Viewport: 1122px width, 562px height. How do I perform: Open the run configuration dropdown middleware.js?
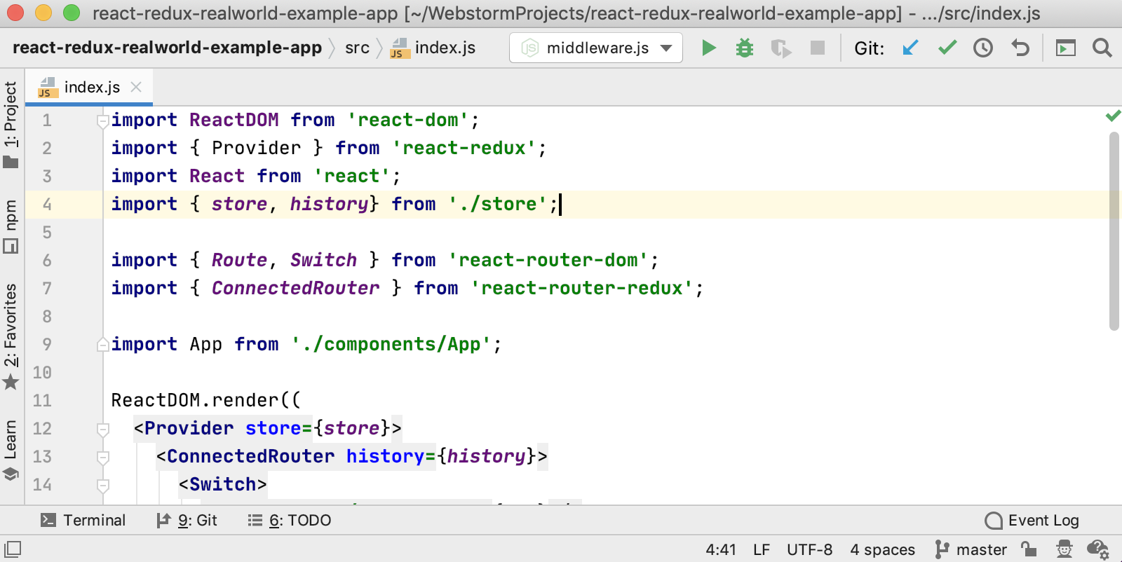[x=596, y=48]
